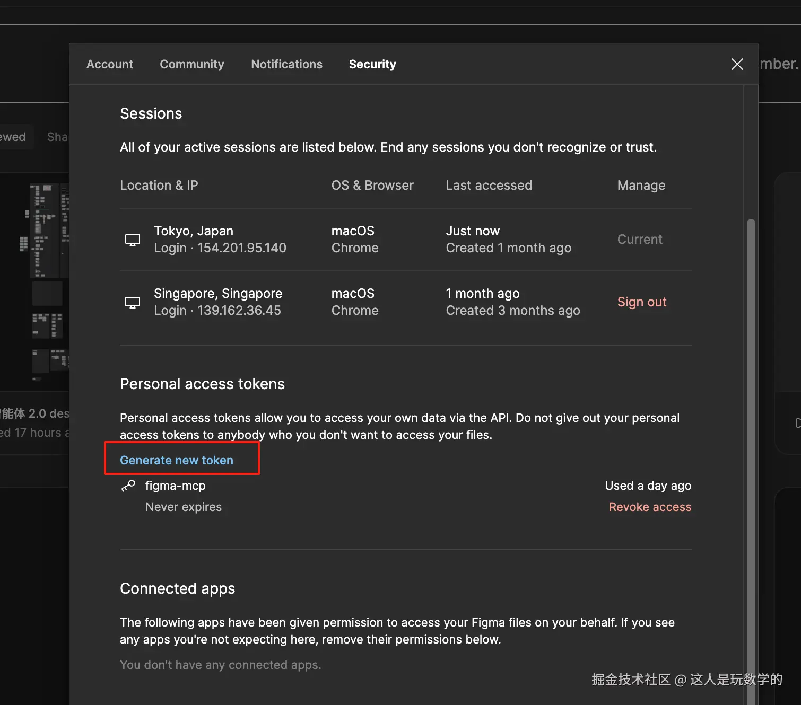Sign out of the Singapore session

coord(642,302)
